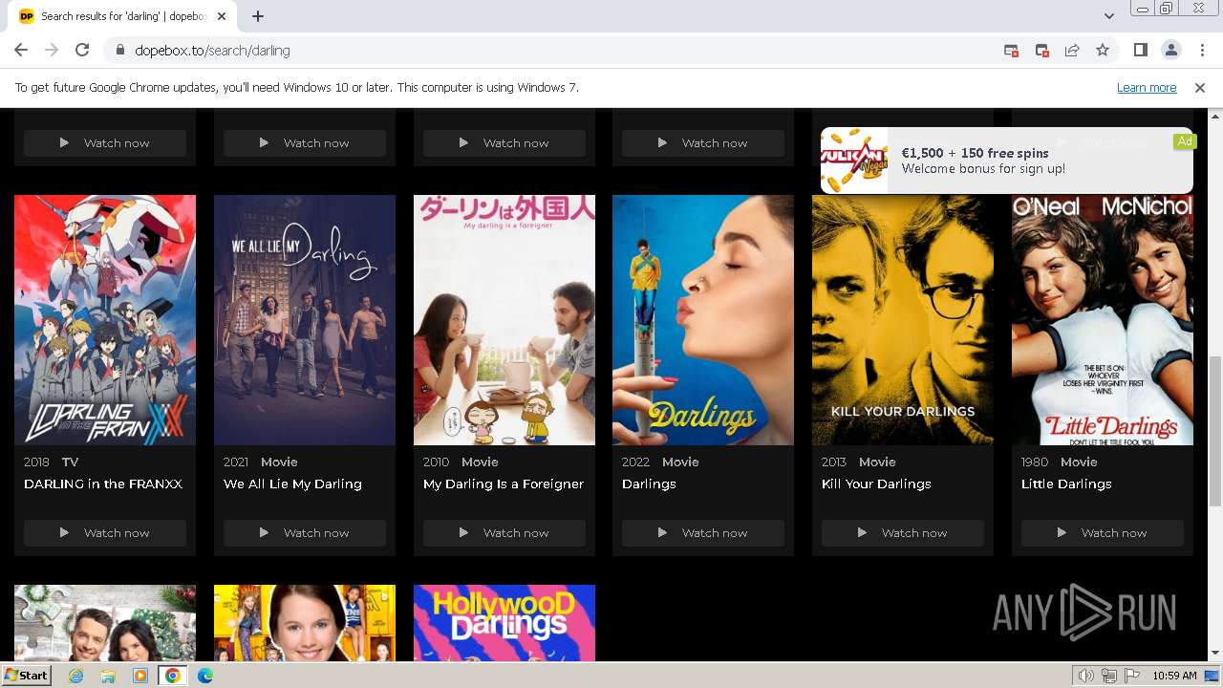This screenshot has width=1223, height=688.
Task: Open DARLING in the FRANXX title link
Action: (x=103, y=484)
